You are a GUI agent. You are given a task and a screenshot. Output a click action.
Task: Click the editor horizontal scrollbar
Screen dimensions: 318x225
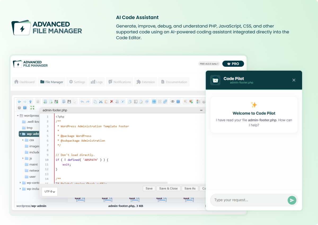tap(112, 183)
